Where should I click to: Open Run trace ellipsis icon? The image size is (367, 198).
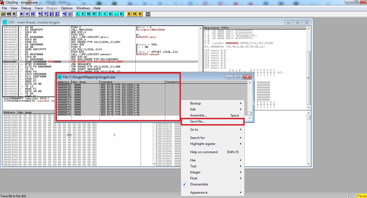click(x=116, y=14)
